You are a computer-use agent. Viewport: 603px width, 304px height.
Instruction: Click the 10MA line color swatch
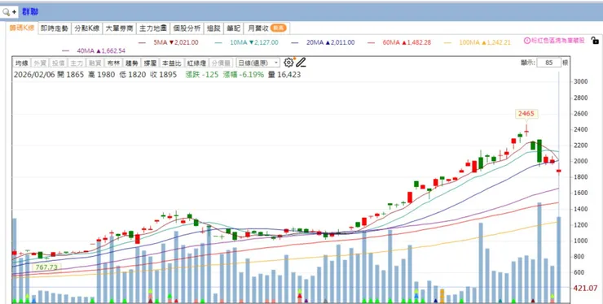pos(218,42)
